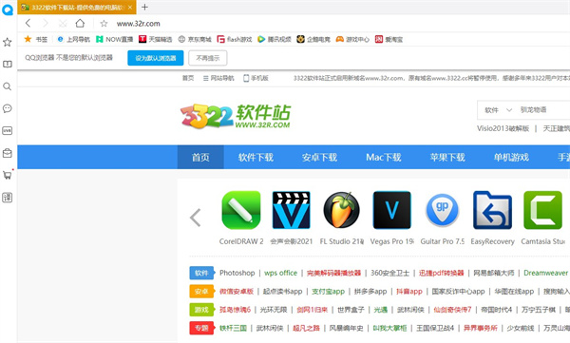The width and height of the screenshot is (570, 343).
Task: Click the browser back arrow
Action: (28, 24)
